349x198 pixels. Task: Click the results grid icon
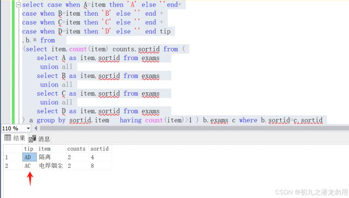point(7,138)
